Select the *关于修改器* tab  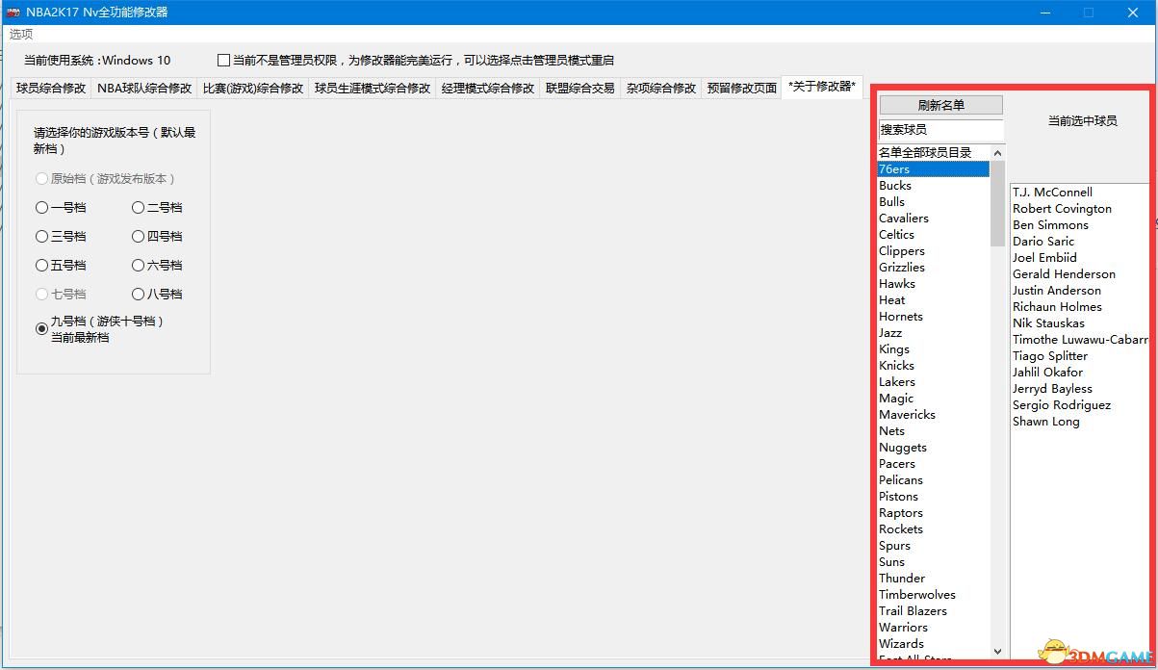822,86
